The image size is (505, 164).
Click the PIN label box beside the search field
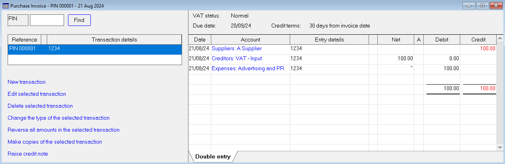coord(18,20)
